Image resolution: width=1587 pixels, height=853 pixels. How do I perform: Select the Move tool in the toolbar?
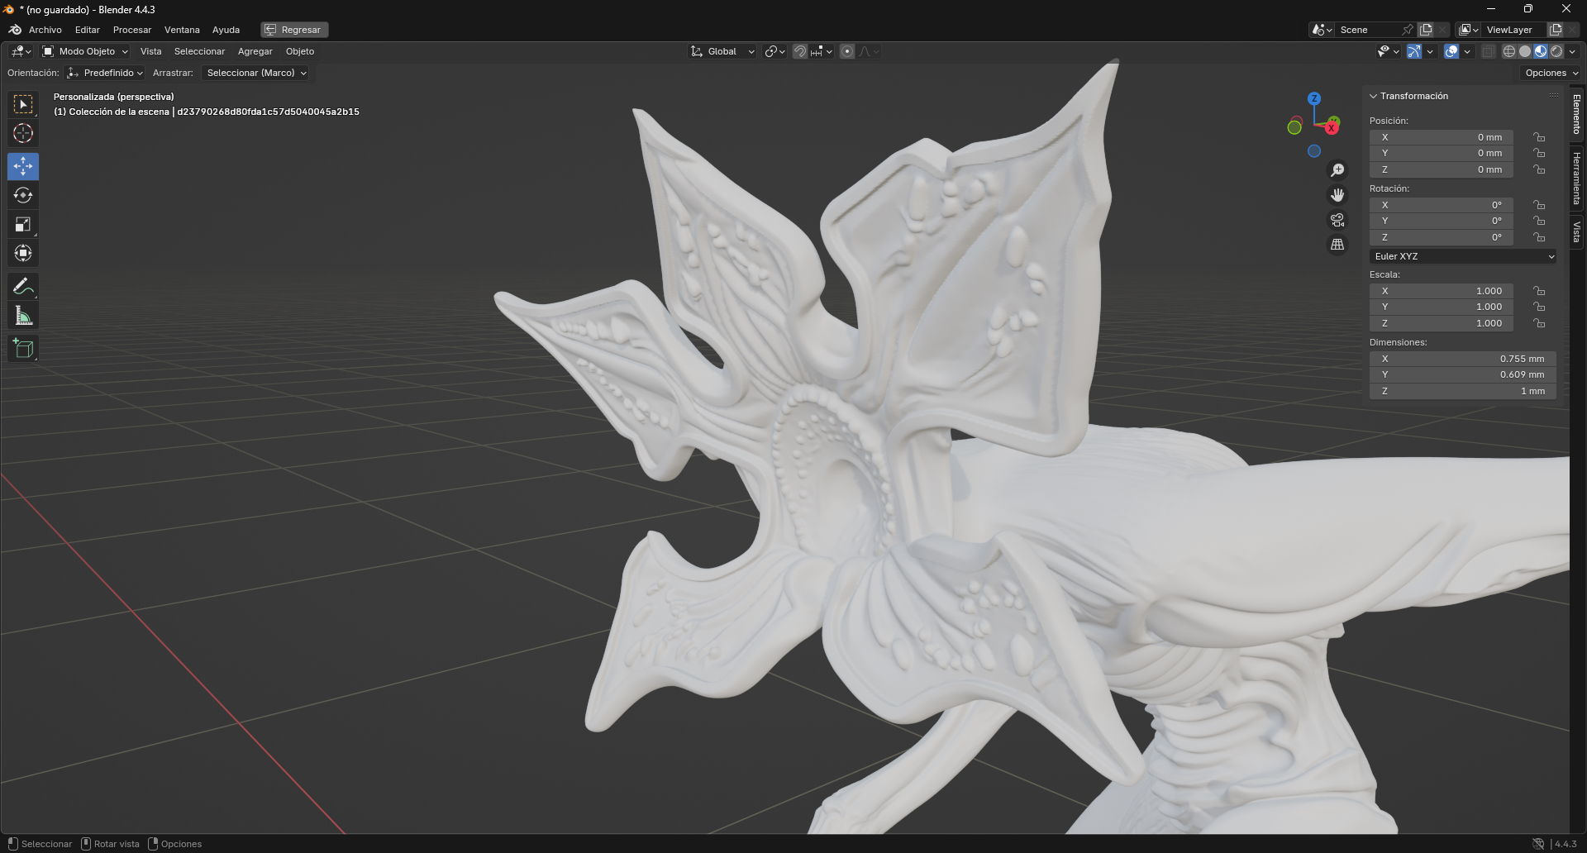(x=23, y=166)
